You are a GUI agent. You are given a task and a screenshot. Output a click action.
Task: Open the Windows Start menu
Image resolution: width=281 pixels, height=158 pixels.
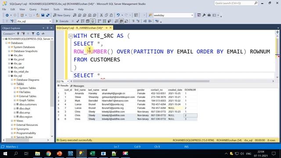pos(5,154)
